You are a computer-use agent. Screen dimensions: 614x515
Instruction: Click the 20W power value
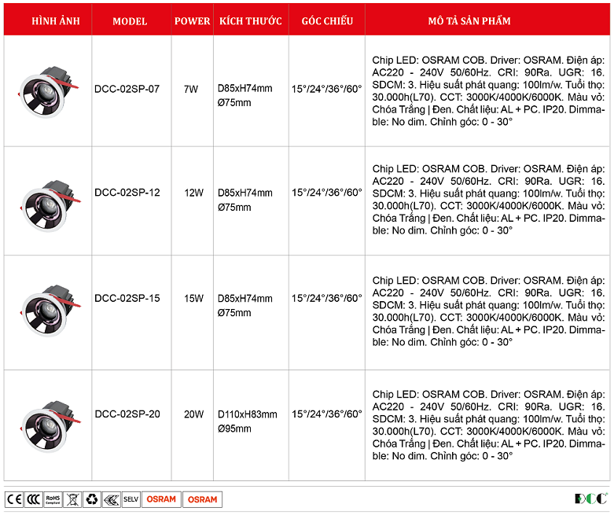click(193, 414)
